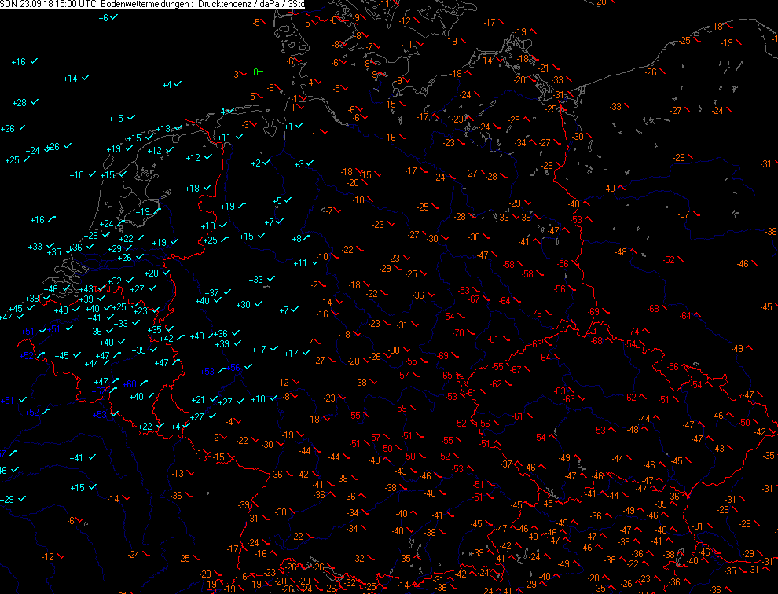The width and height of the screenshot is (778, 594).
Task: Select the +14 pressure tendency value
Action: tap(71, 79)
